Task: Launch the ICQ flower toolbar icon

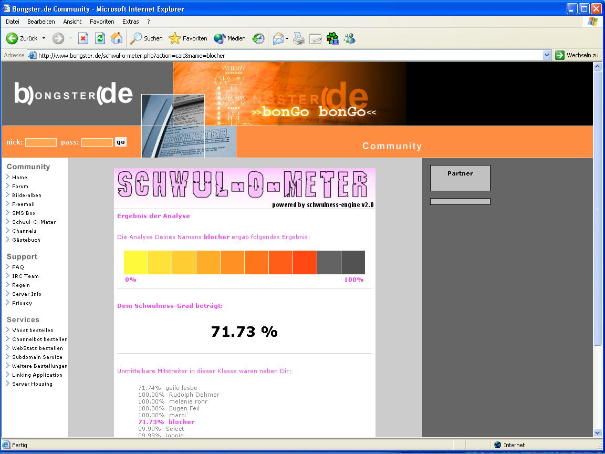Action: (x=332, y=38)
